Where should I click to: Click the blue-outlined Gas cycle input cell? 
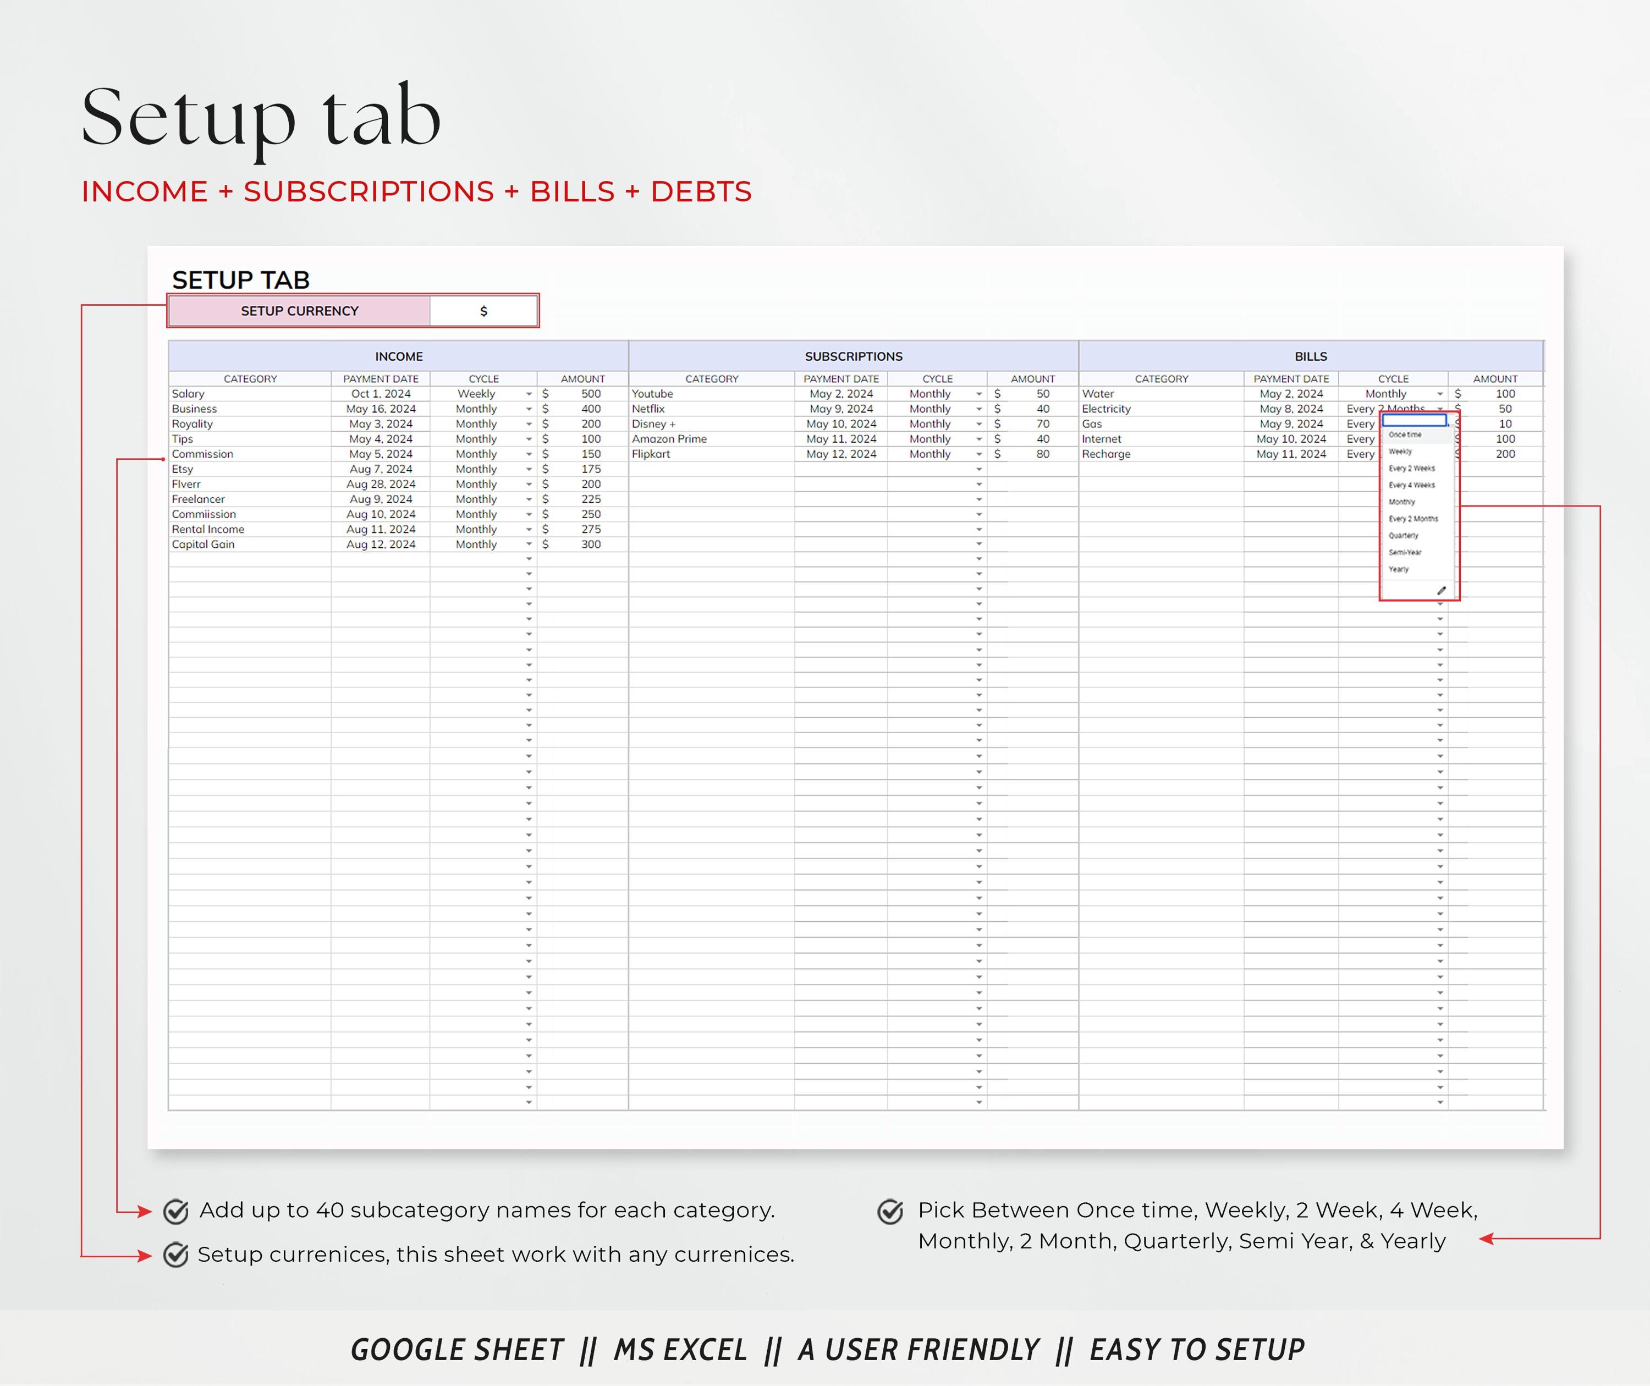[x=1414, y=420]
